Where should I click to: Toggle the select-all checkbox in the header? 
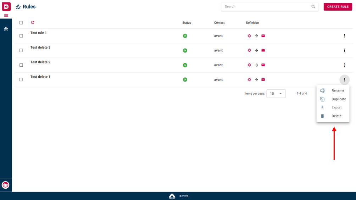click(x=21, y=23)
